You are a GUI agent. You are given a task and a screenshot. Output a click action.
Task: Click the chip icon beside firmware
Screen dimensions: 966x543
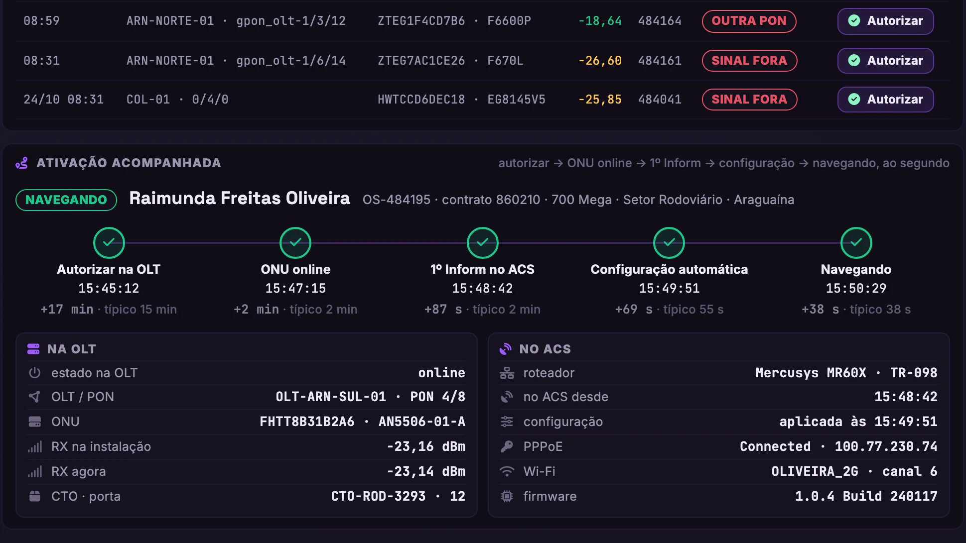[507, 496]
